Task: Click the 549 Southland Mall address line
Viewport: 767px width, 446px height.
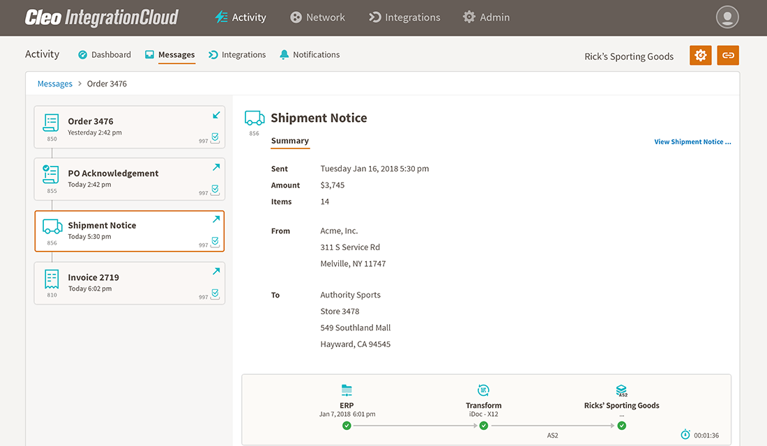Action: pyautogui.click(x=356, y=328)
